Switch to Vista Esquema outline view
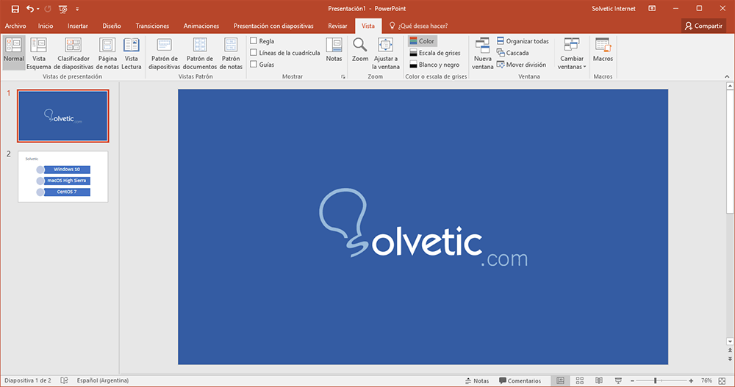This screenshot has height=387, width=735. [38, 52]
